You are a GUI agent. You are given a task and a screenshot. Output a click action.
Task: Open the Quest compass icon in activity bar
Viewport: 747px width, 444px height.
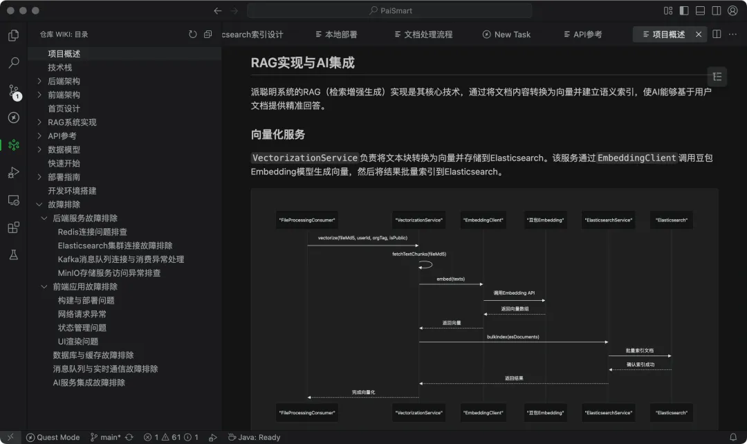[14, 117]
